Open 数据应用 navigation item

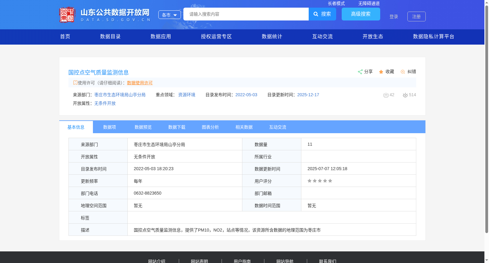[x=161, y=36]
